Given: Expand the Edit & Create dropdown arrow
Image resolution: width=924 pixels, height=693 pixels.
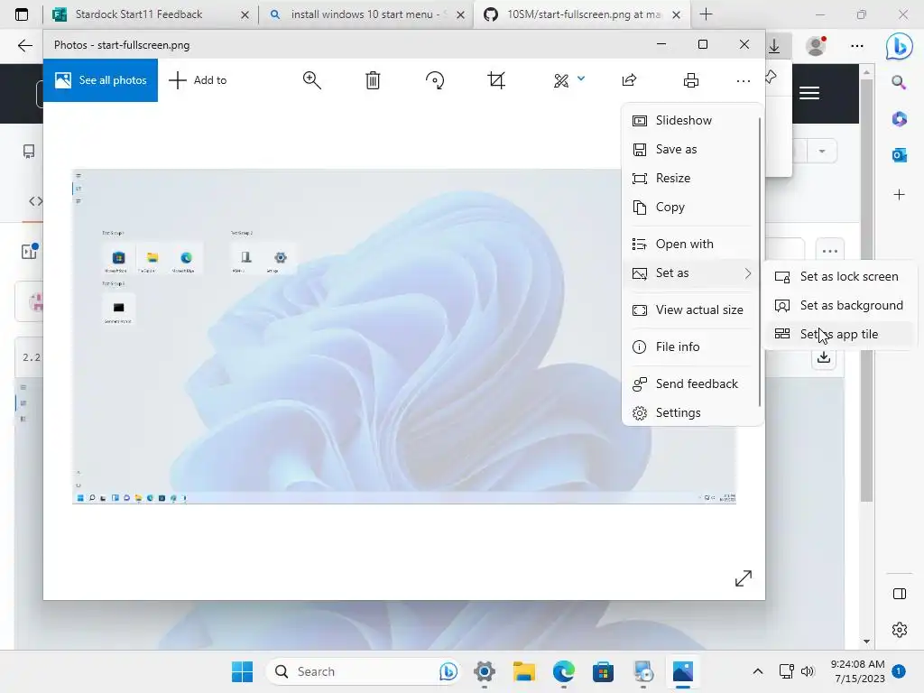Looking at the screenshot, I should point(581,78).
